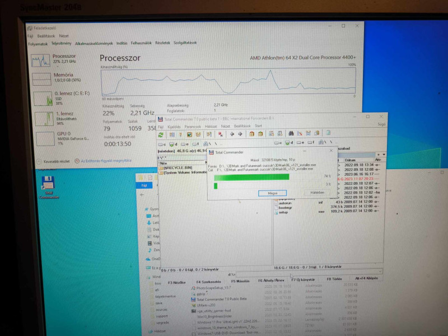
Task: Collapse Task Manager with Kevesebb részlet
Action: pyautogui.click(x=53, y=161)
